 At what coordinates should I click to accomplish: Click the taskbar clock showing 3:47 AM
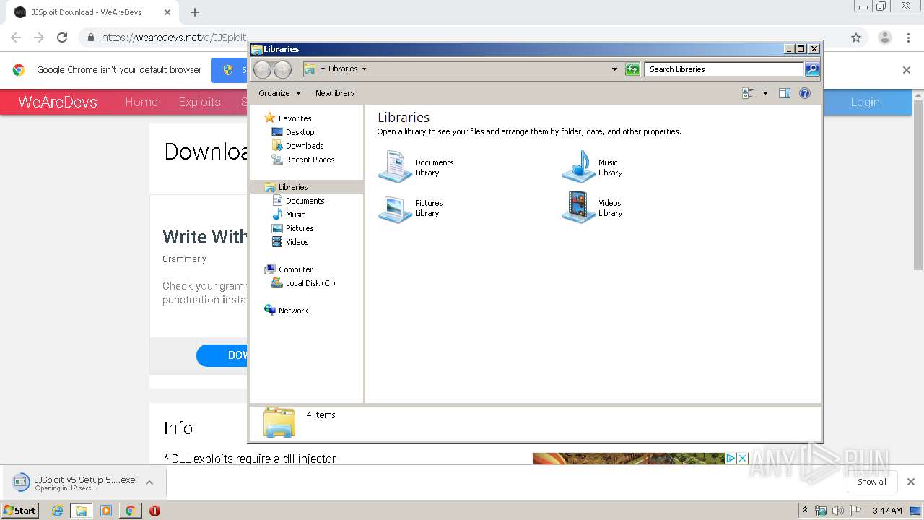pos(887,511)
